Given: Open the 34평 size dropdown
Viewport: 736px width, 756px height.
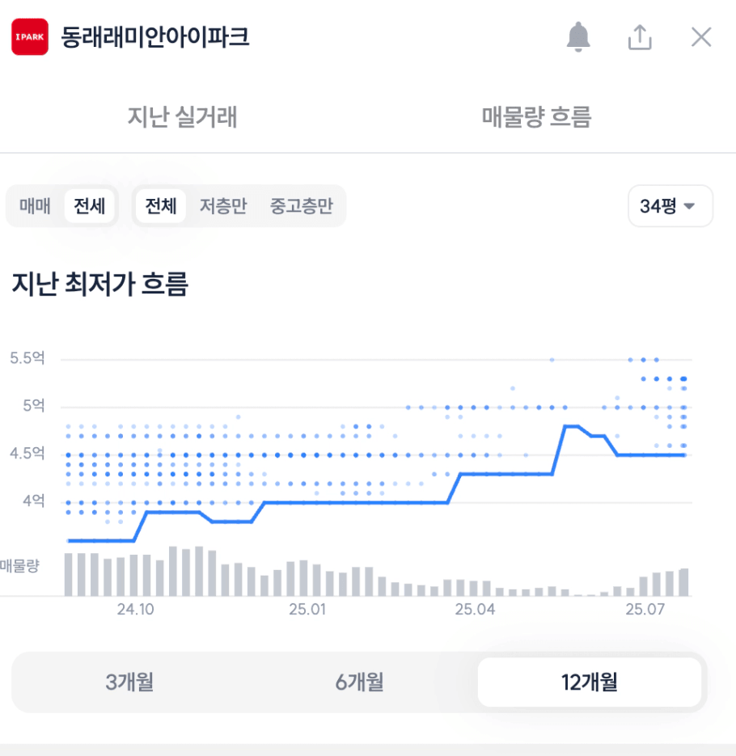Looking at the screenshot, I should click(x=670, y=206).
